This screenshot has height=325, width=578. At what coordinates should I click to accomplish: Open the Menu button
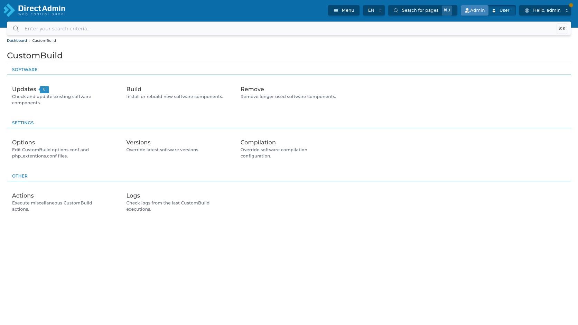(344, 10)
